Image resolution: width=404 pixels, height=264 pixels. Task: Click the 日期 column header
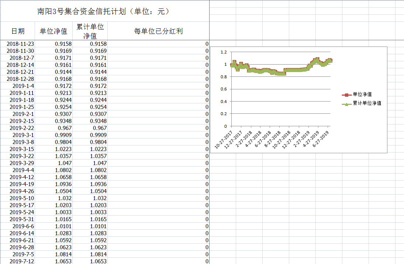18,31
